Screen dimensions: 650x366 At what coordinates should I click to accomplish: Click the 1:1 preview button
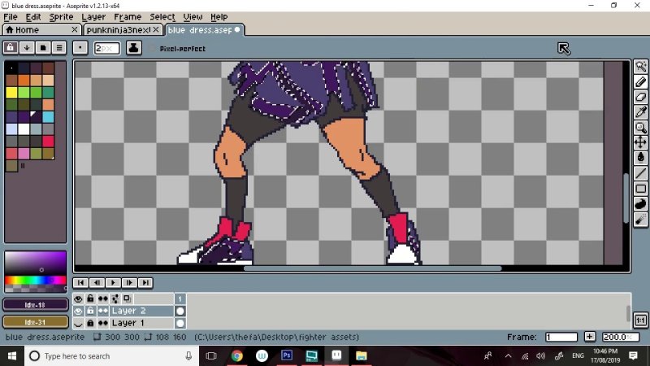pyautogui.click(x=640, y=320)
